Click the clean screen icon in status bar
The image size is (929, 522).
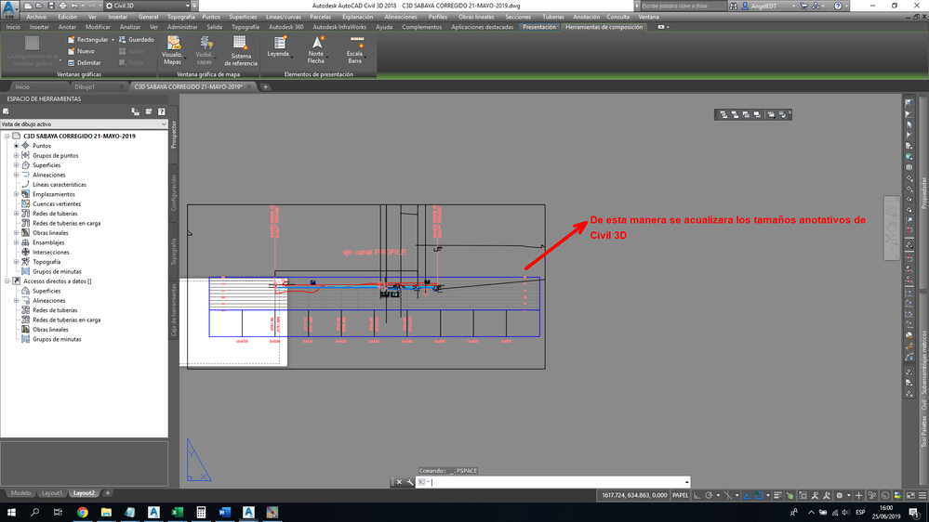[x=910, y=495]
